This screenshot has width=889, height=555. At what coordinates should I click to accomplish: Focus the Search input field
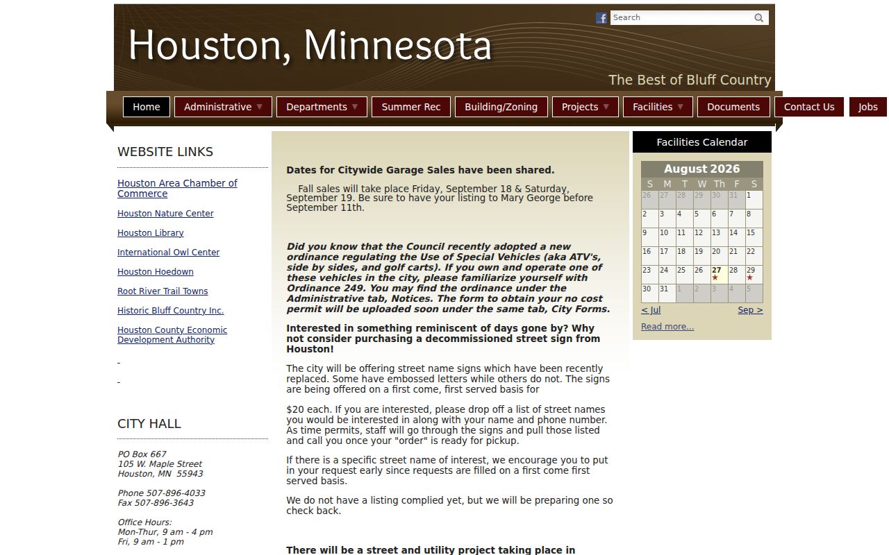pyautogui.click(x=681, y=18)
